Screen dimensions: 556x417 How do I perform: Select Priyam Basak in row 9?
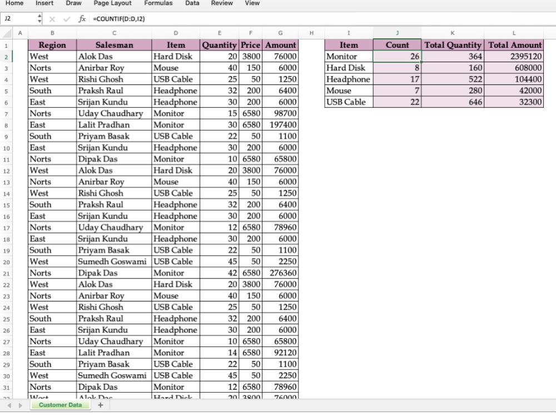[x=114, y=136]
